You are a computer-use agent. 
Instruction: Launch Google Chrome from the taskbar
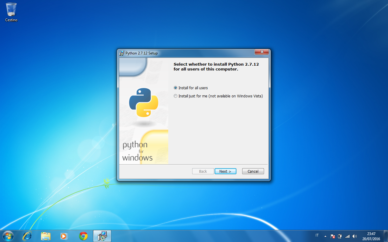83,236
